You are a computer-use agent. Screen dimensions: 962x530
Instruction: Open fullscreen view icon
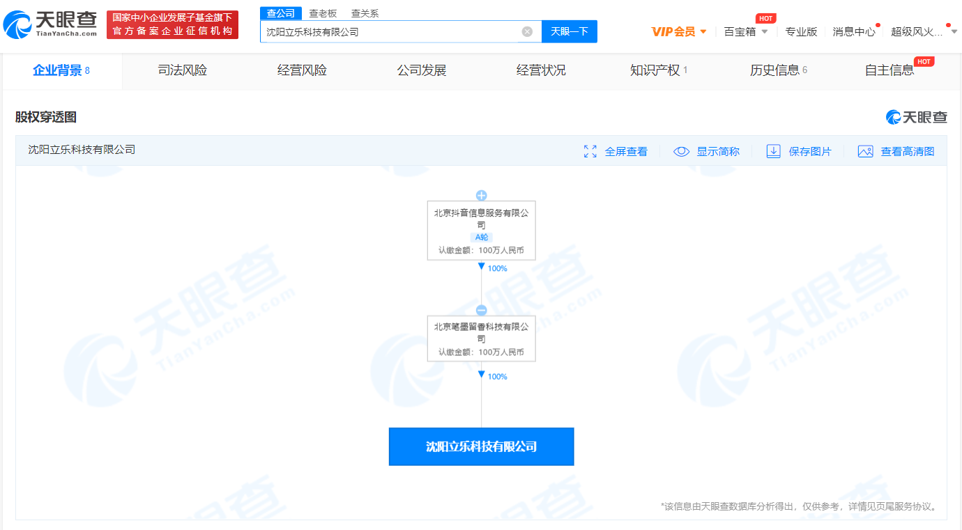[x=590, y=151]
